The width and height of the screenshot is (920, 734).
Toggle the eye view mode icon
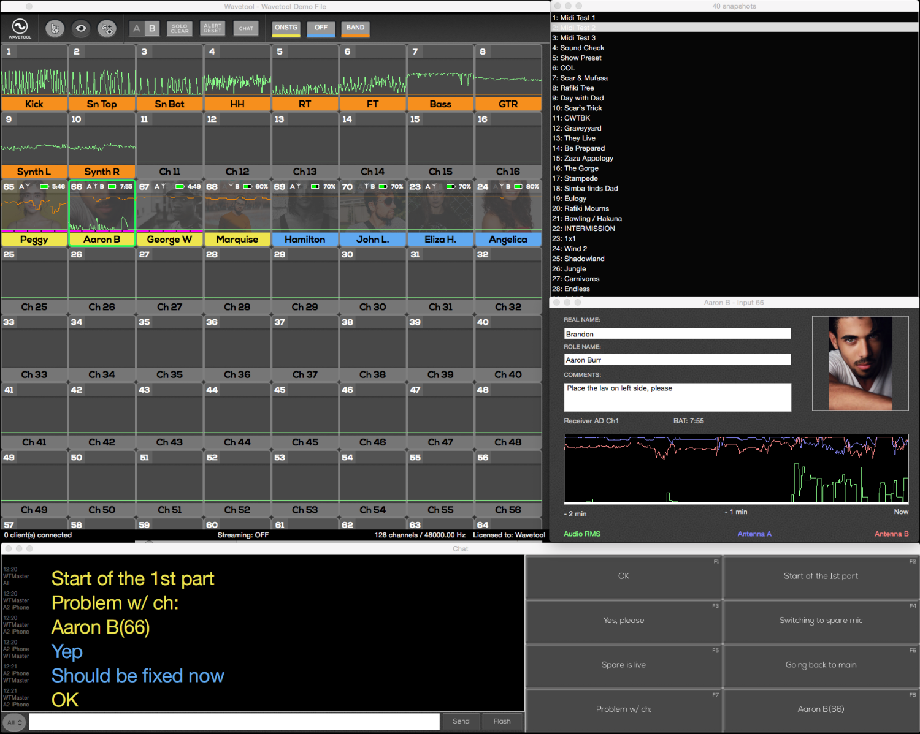[x=81, y=28]
